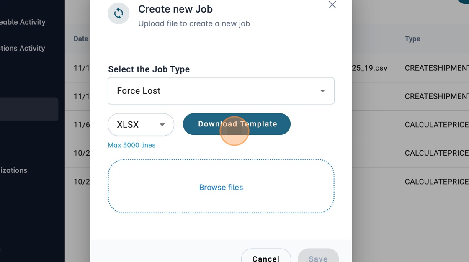Select the job row with file 25_19.csv
Screen dimensions: 469x262
point(369,68)
